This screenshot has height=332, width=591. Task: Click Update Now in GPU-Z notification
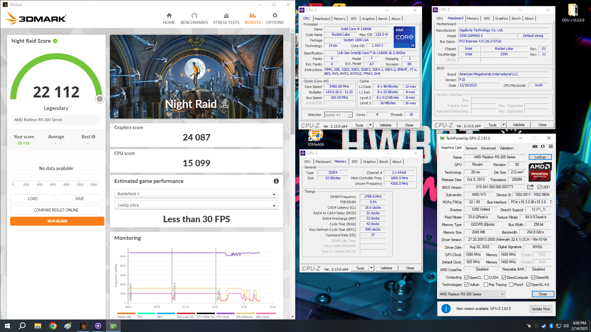[541, 309]
